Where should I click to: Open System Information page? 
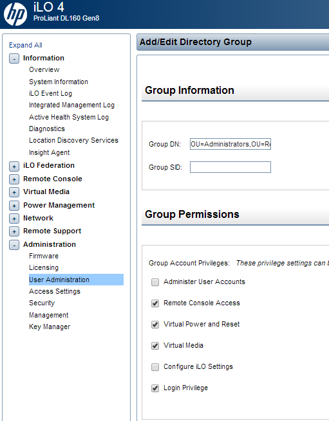click(x=59, y=82)
